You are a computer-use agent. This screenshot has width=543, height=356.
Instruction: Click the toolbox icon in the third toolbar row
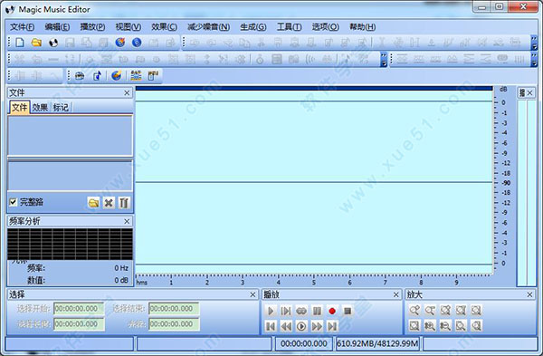tap(80, 75)
